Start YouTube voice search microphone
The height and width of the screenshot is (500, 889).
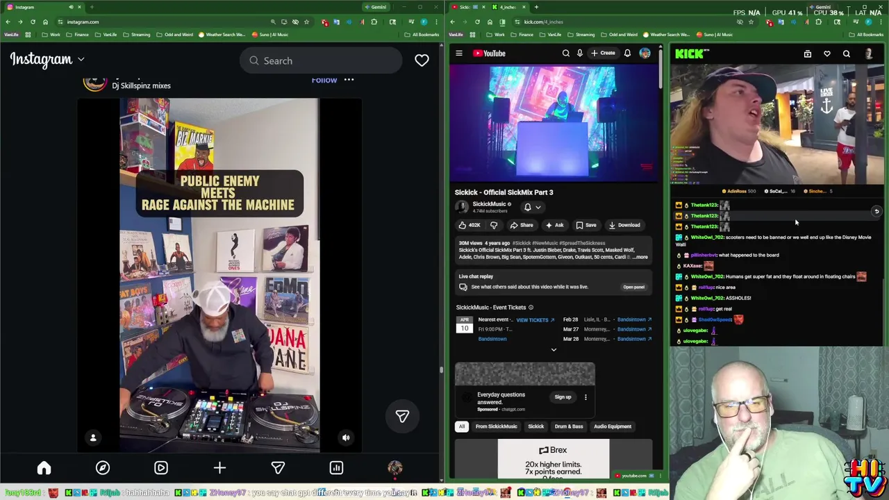tap(580, 53)
